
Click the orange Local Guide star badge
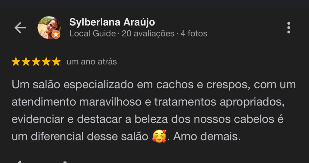pos(56,35)
